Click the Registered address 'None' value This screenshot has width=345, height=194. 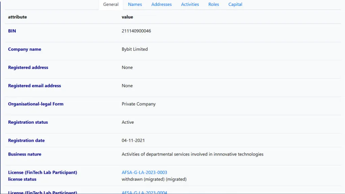pyautogui.click(x=127, y=67)
